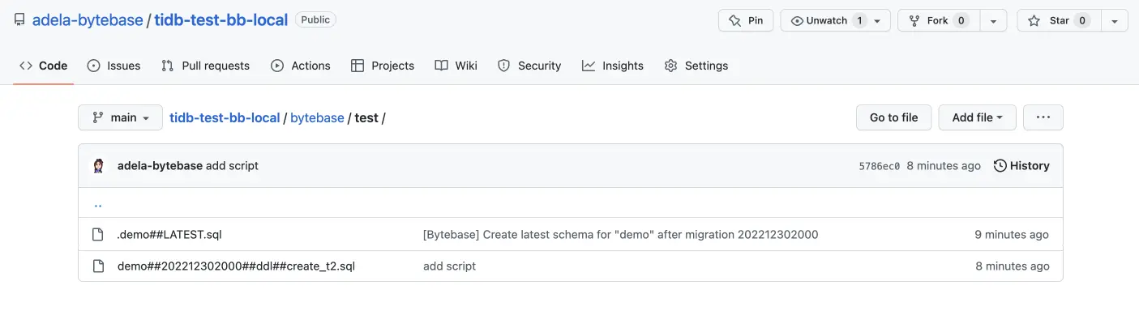Switch to the Projects tab
This screenshot has height=315, width=1139.
(383, 66)
